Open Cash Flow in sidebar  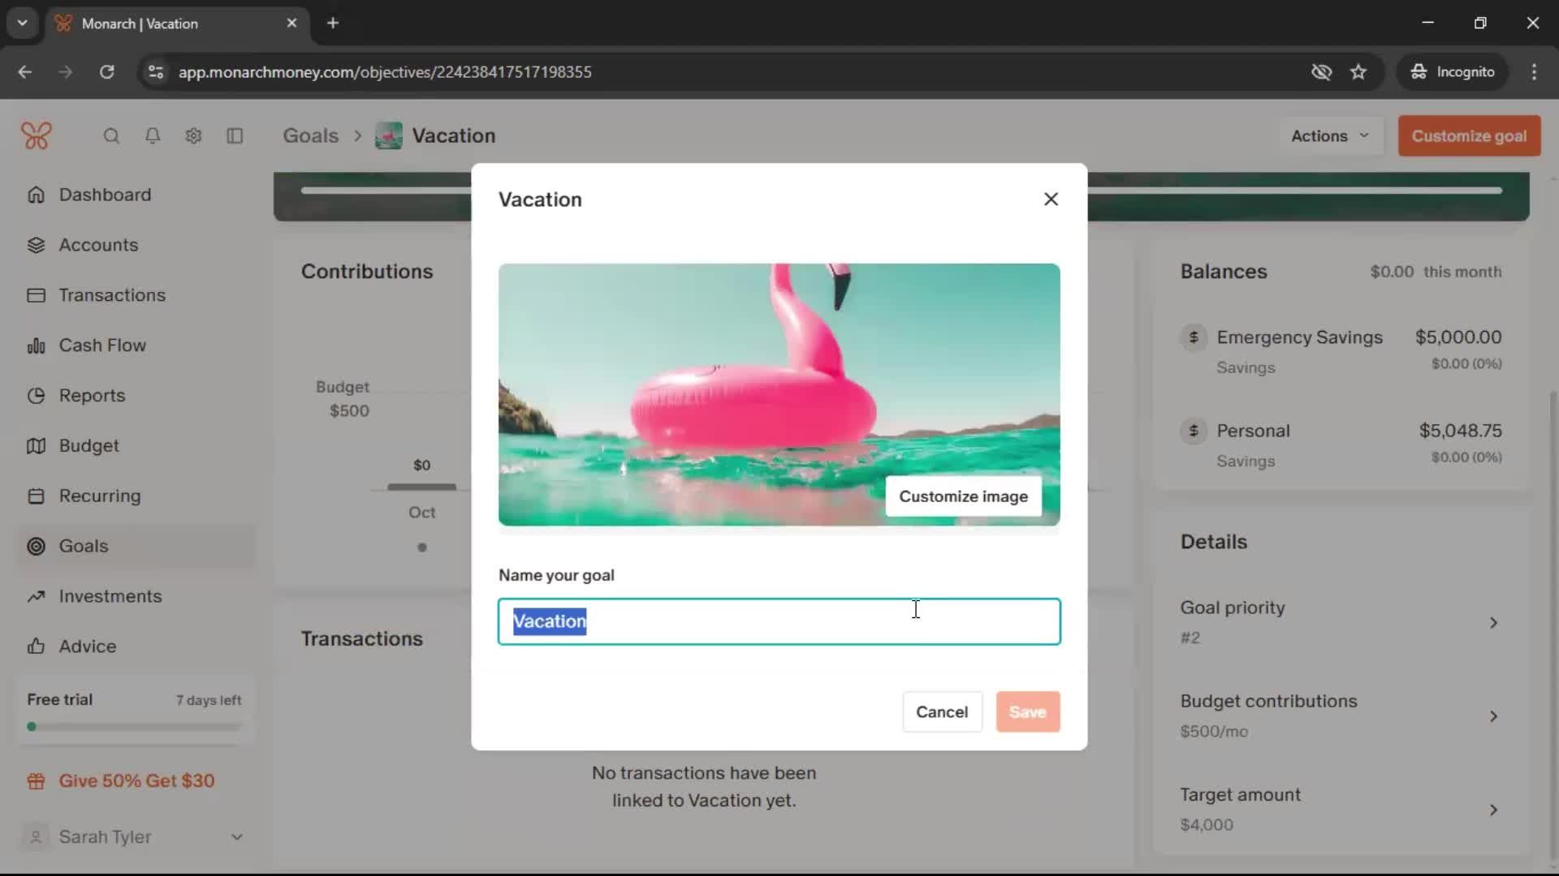[x=102, y=346]
